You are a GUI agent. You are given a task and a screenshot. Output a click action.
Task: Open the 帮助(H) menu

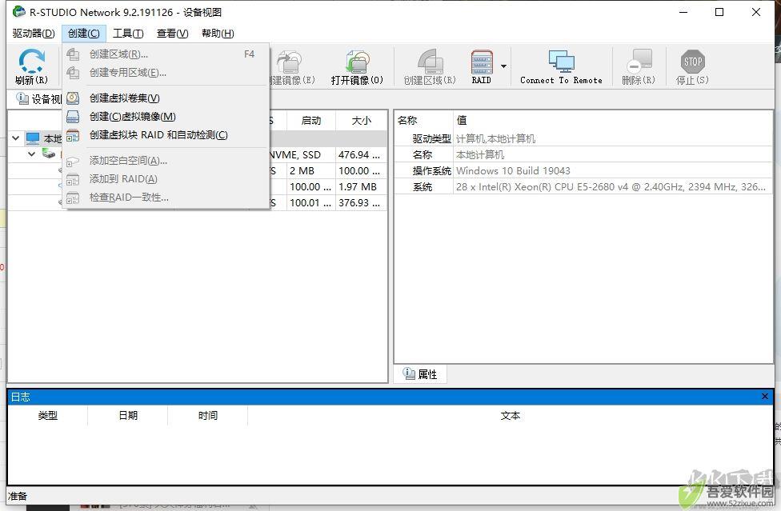(218, 34)
